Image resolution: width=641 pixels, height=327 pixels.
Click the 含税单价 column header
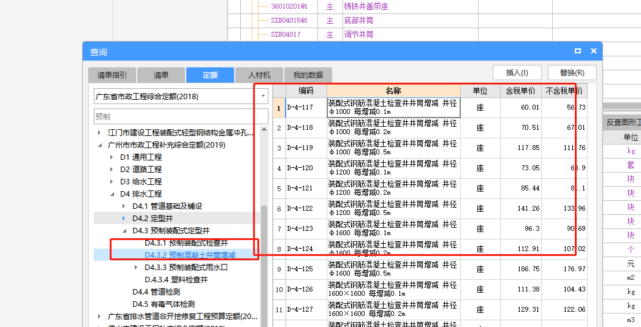(520, 91)
